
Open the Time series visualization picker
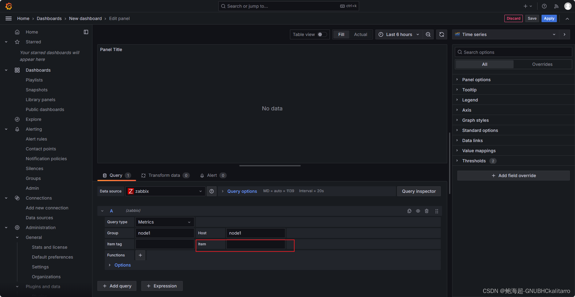tap(506, 34)
